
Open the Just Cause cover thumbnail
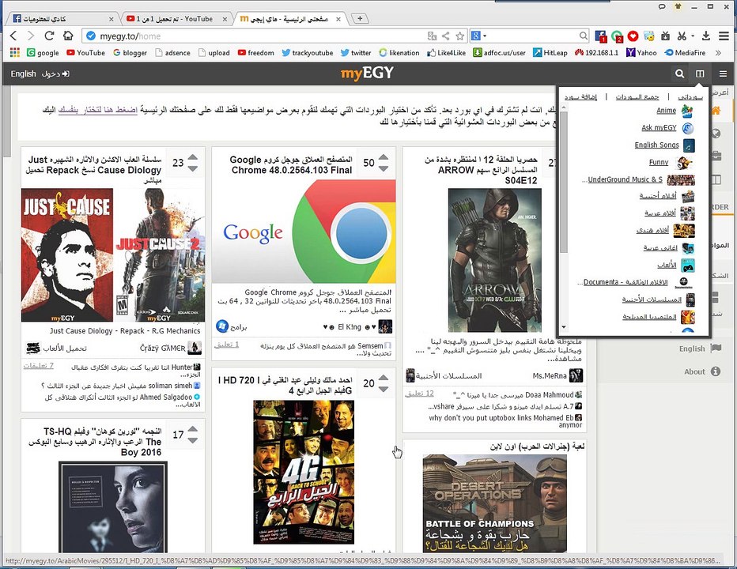(113, 255)
